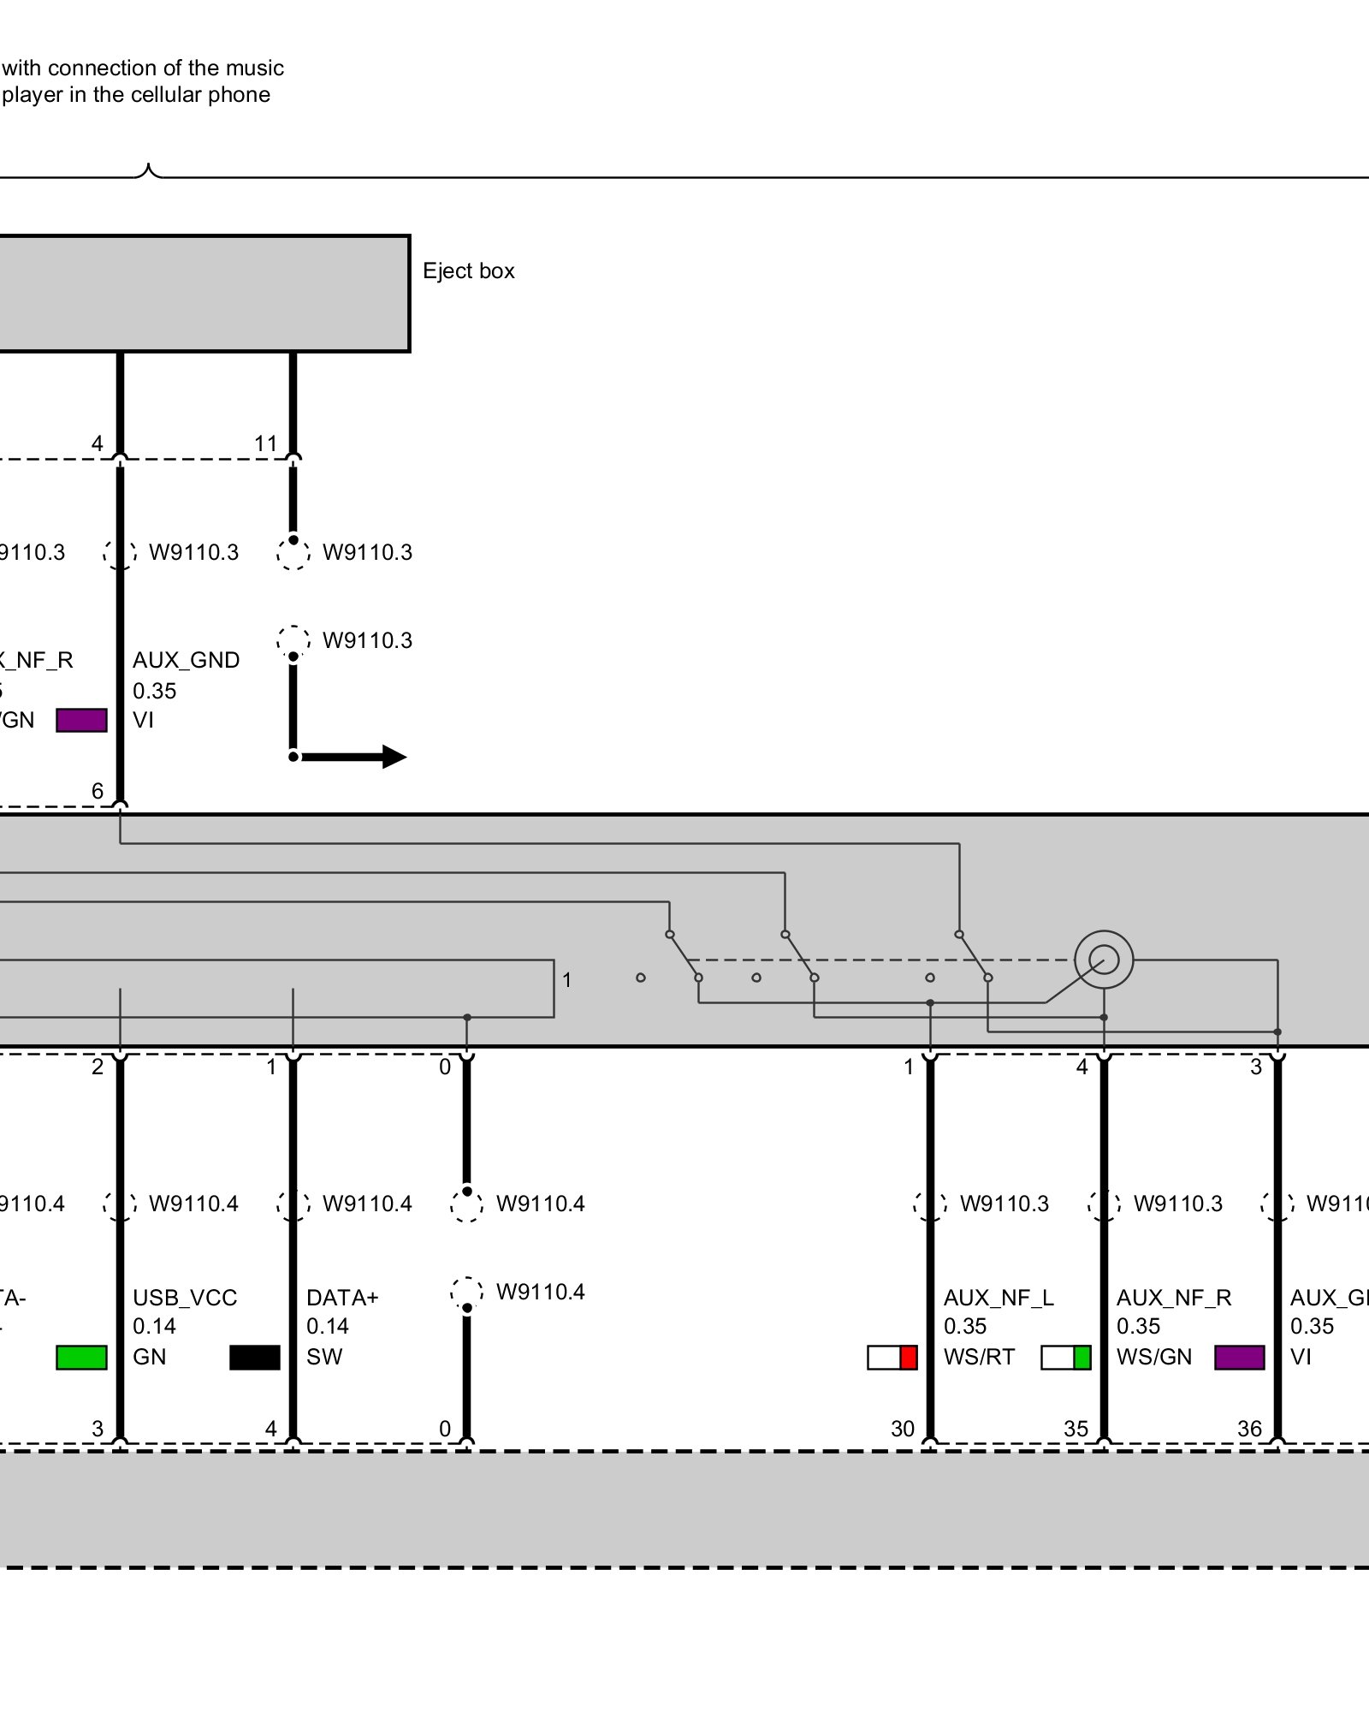The height and width of the screenshot is (1712, 1369).
Task: Click the W9110.4 dashed connector on USB_VCC wire
Action: [120, 1204]
